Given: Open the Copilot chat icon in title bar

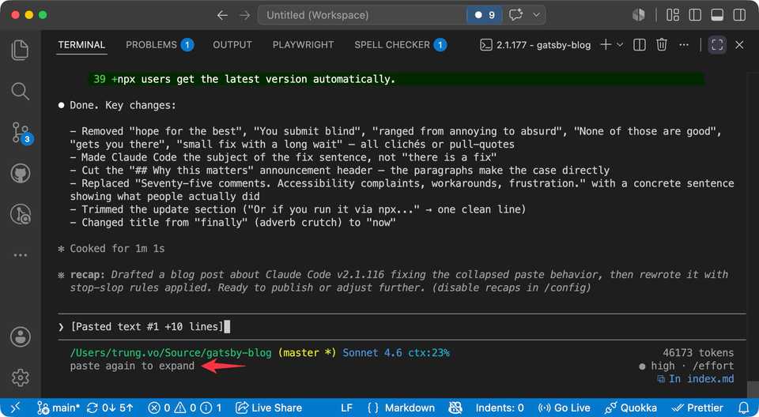Looking at the screenshot, I should click(515, 15).
